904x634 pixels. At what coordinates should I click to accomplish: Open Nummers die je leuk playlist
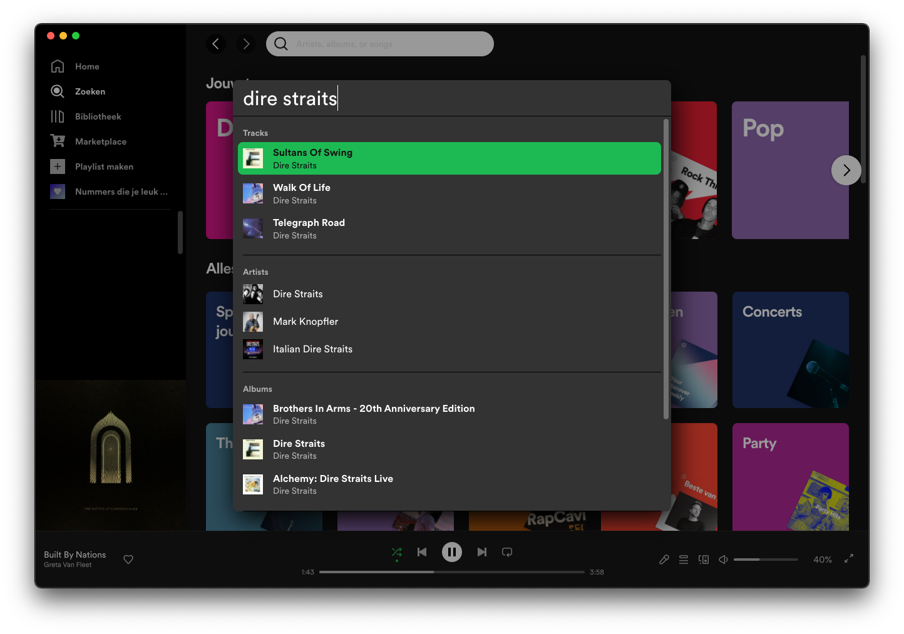tap(121, 192)
